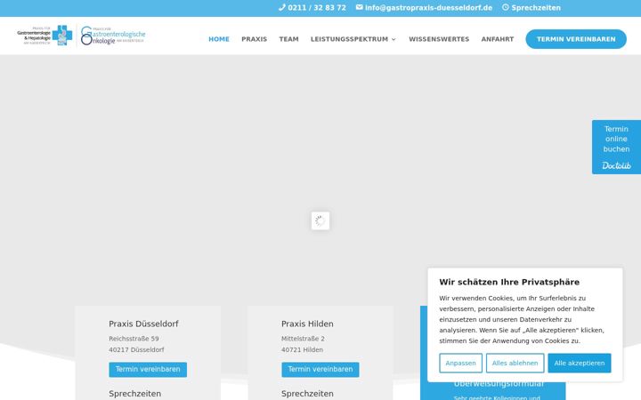This screenshot has height=400, width=641.
Task: Expand the Leistungsspektrum dropdown chevron
Action: pyautogui.click(x=394, y=40)
